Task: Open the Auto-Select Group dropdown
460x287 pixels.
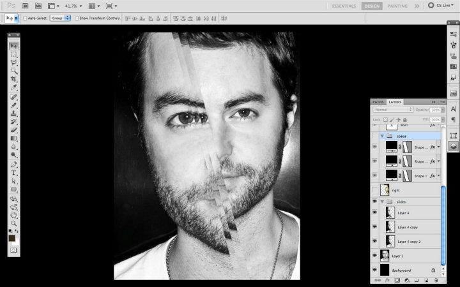Action: [x=60, y=18]
